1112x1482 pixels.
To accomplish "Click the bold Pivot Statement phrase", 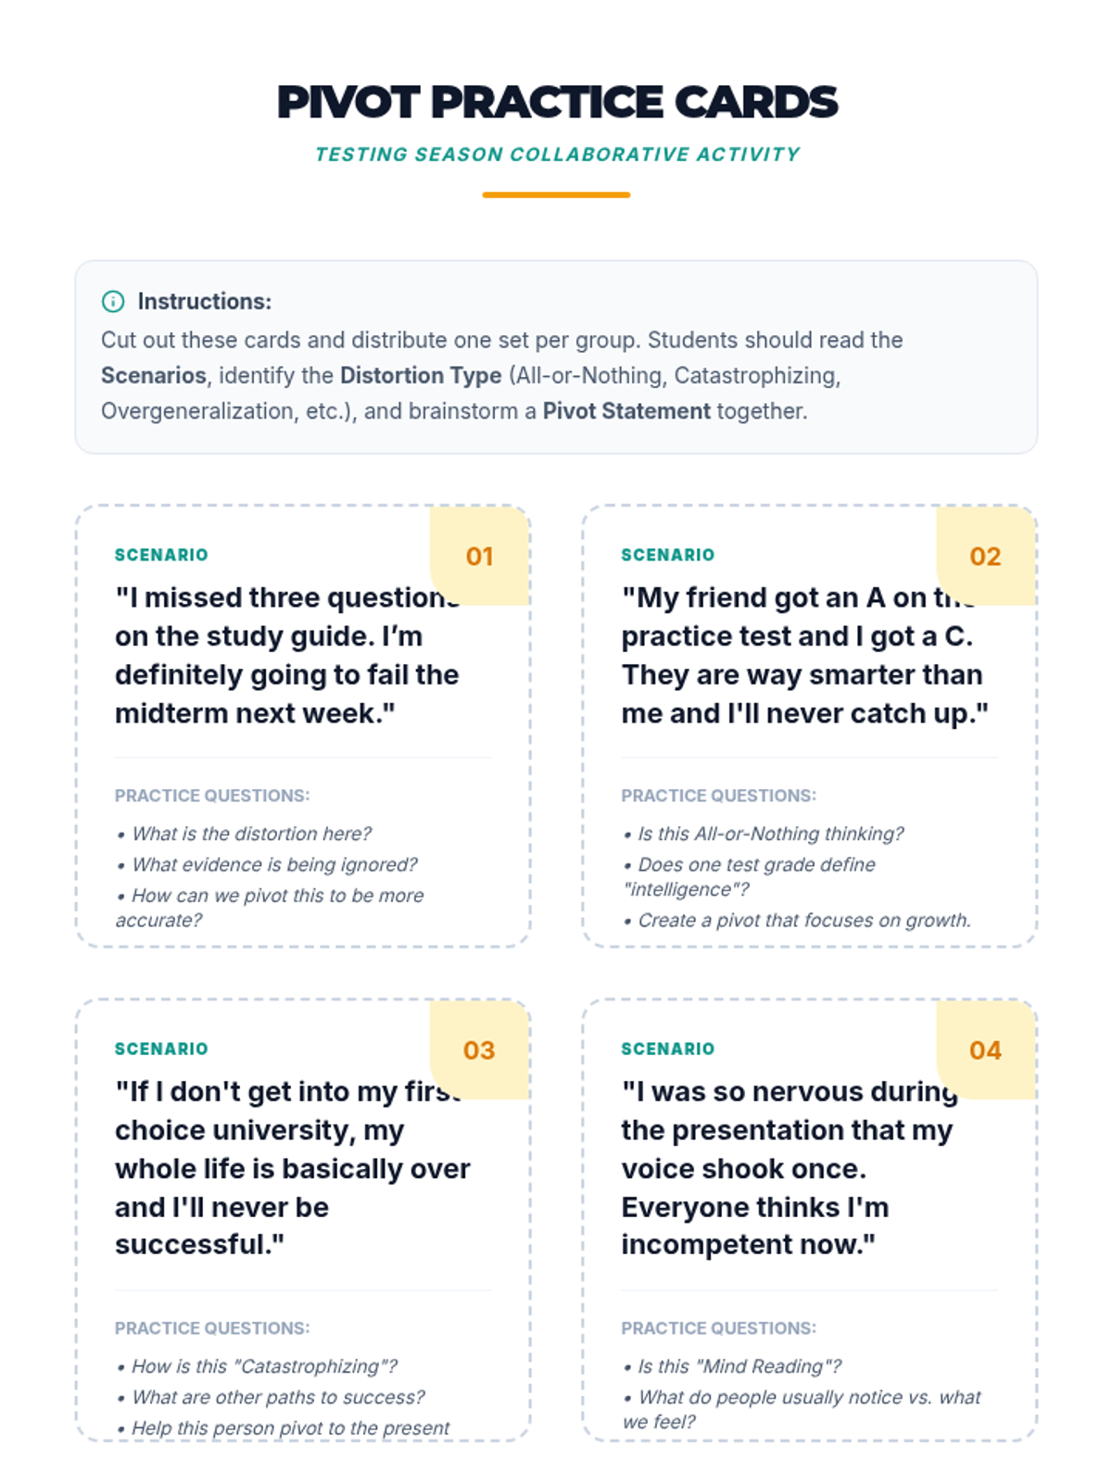I will pos(626,410).
